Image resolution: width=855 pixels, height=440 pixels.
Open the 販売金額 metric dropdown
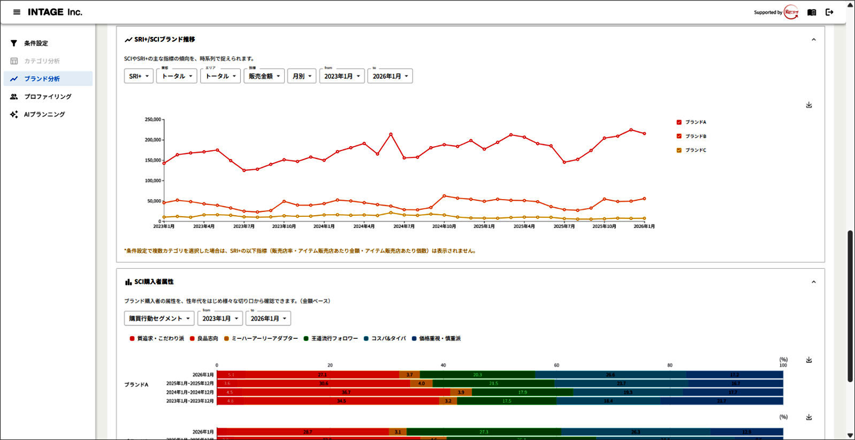pos(264,76)
